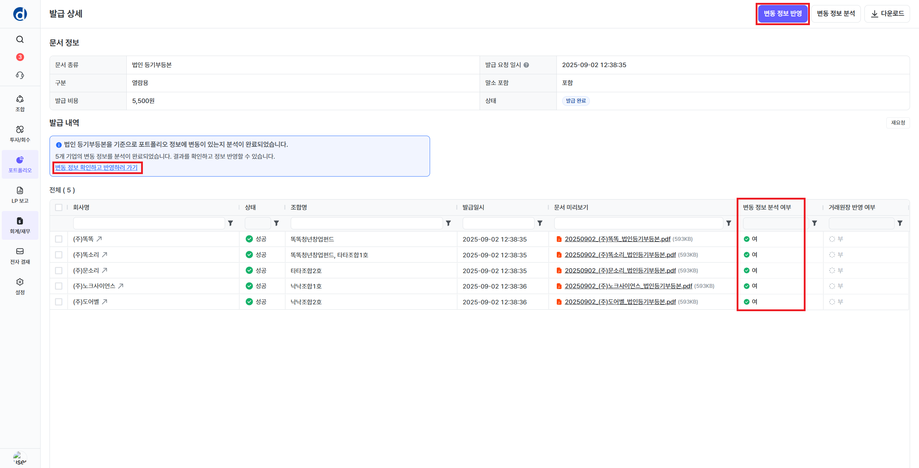The image size is (919, 468).
Task: Go to 회계/재무 menu in sidebar
Action: [20, 225]
